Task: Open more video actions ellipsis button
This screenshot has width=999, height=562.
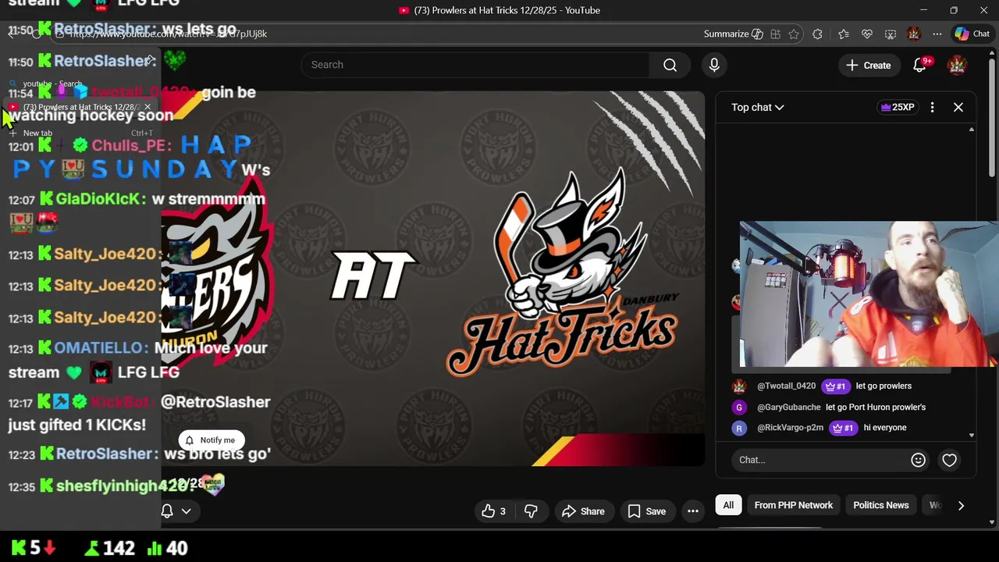Action: (692, 511)
